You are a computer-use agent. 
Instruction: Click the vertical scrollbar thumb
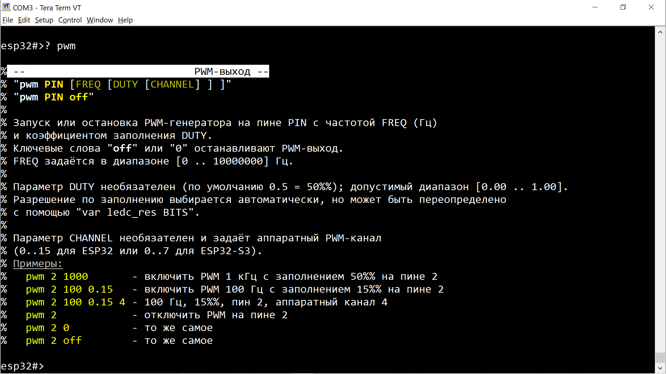pyautogui.click(x=660, y=358)
